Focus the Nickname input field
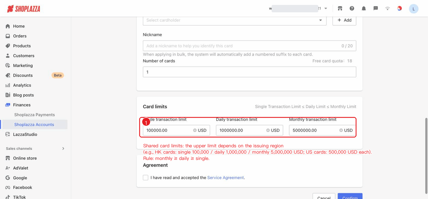 pos(249,46)
